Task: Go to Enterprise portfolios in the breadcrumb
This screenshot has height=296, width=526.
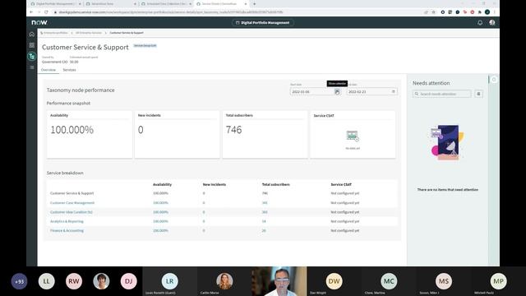Action: [56, 33]
